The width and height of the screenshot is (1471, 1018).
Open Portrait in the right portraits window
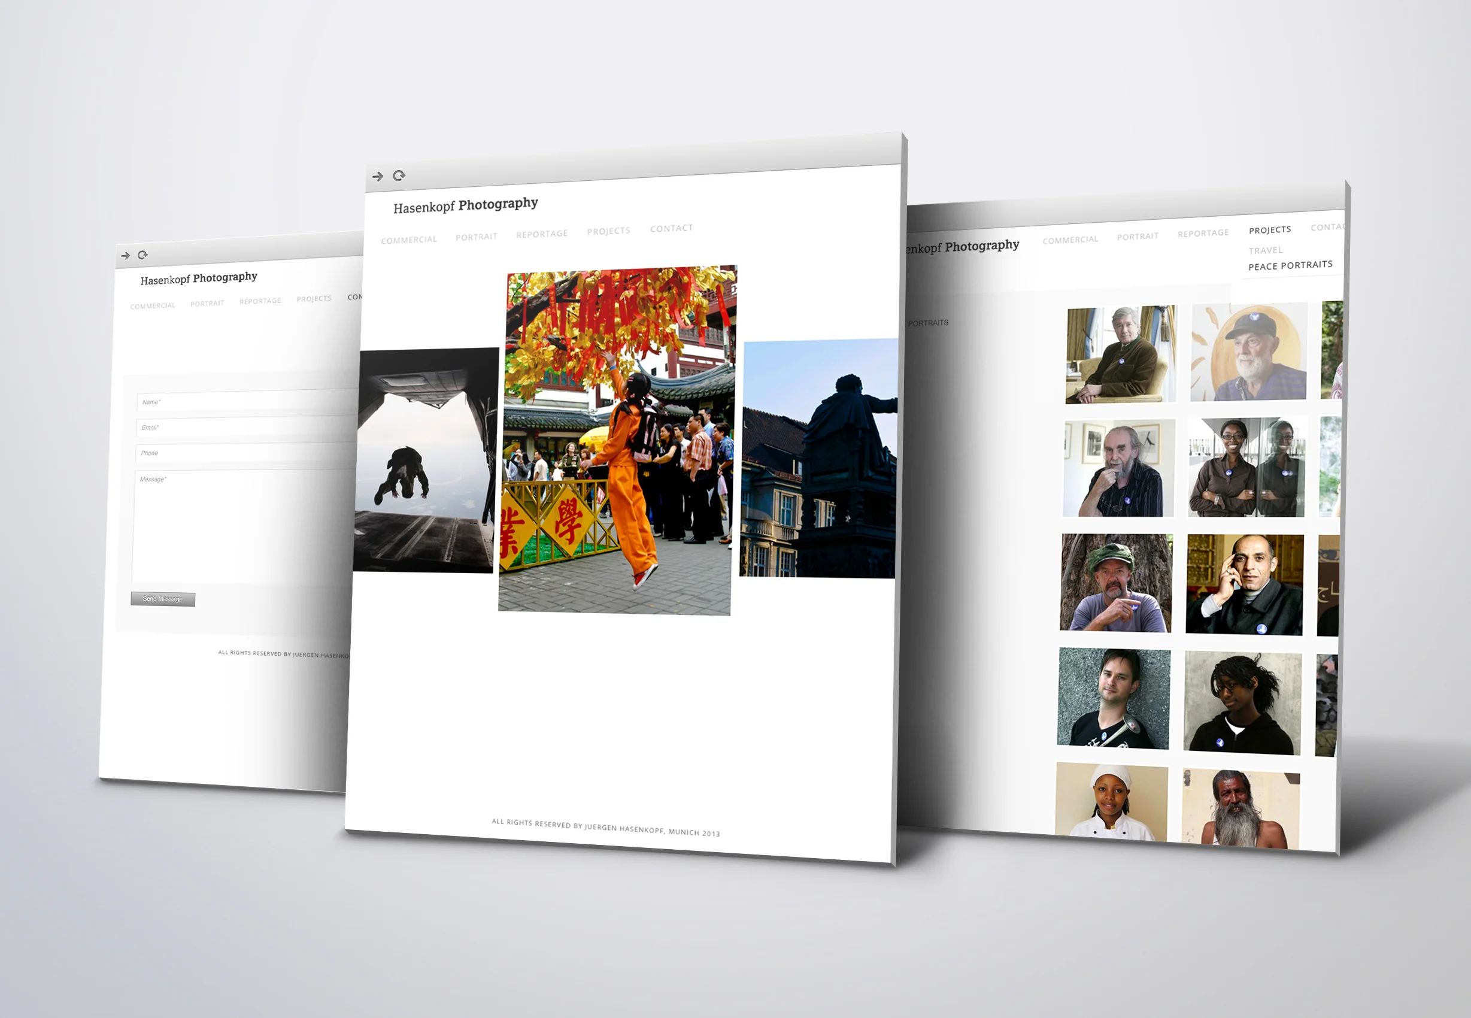[x=1138, y=237]
